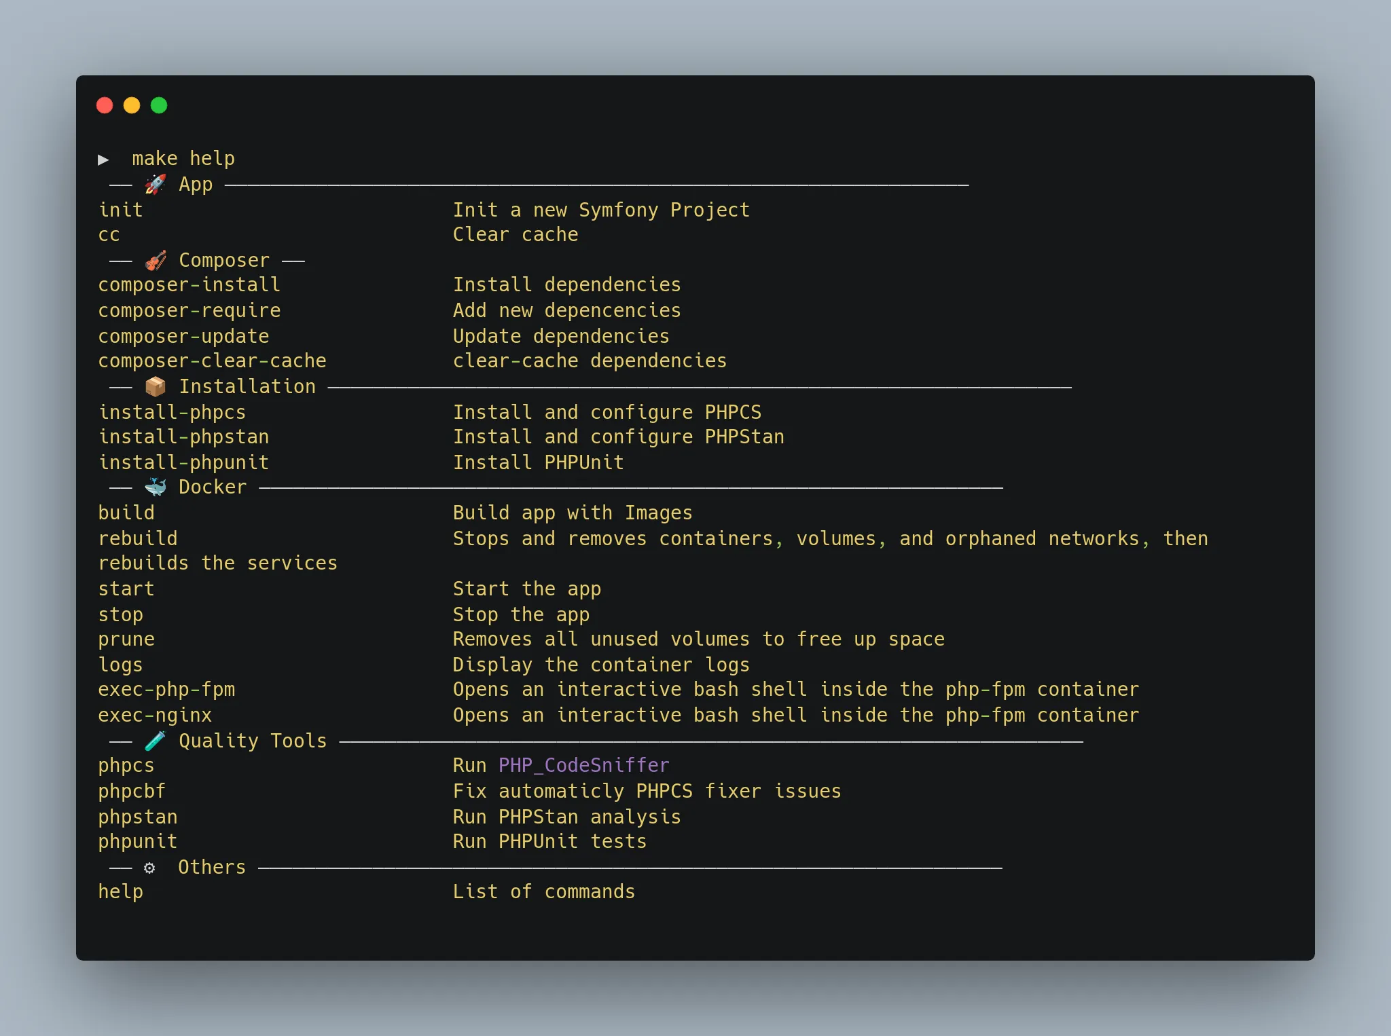Click the 'exec-php-fpm' command
The image size is (1391, 1036).
coord(167,690)
